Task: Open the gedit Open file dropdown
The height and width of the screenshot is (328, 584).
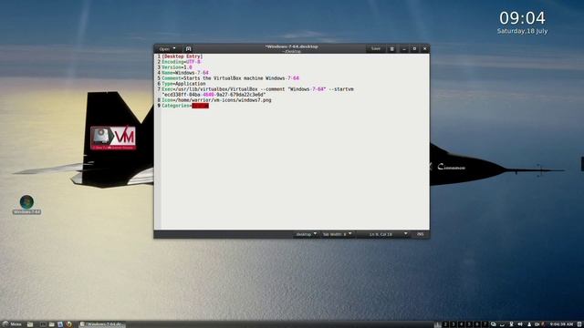Action: (x=167, y=48)
